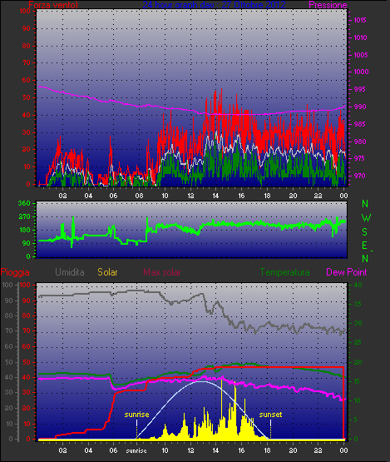
Task: Click the yellow "sunset" marker label inside the chart
Action: click(x=270, y=415)
